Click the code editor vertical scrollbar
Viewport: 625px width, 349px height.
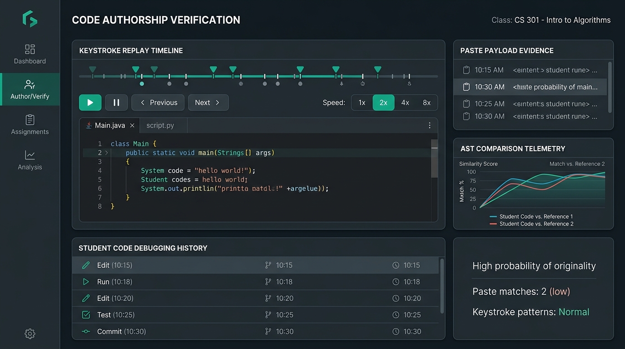(435, 158)
